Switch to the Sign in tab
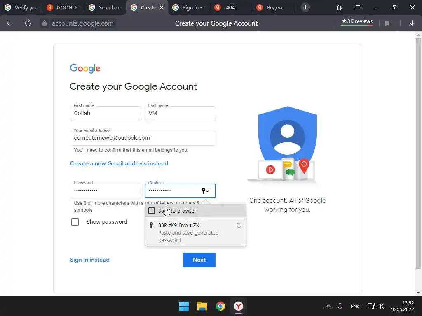The image size is (422, 316). click(x=189, y=7)
